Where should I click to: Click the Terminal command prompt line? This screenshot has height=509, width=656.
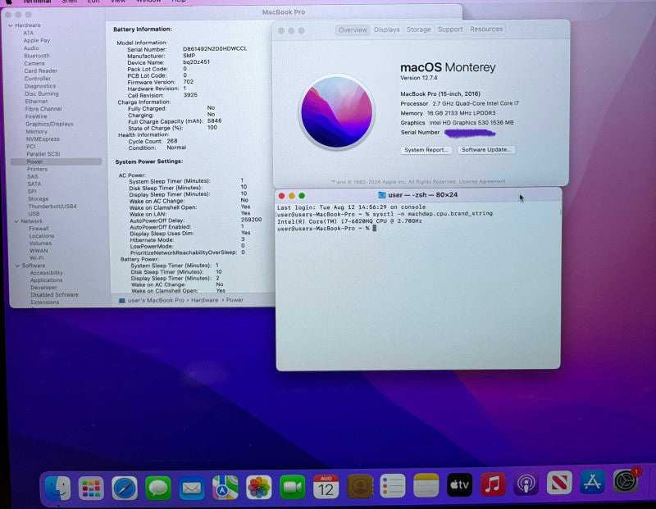click(326, 229)
